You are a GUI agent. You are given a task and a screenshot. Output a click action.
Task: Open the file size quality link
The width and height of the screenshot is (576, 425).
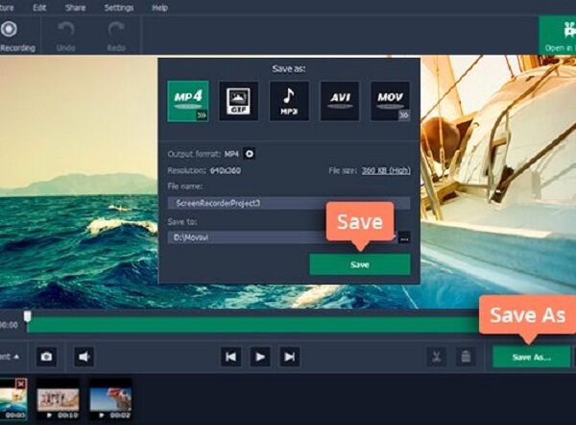coord(385,170)
